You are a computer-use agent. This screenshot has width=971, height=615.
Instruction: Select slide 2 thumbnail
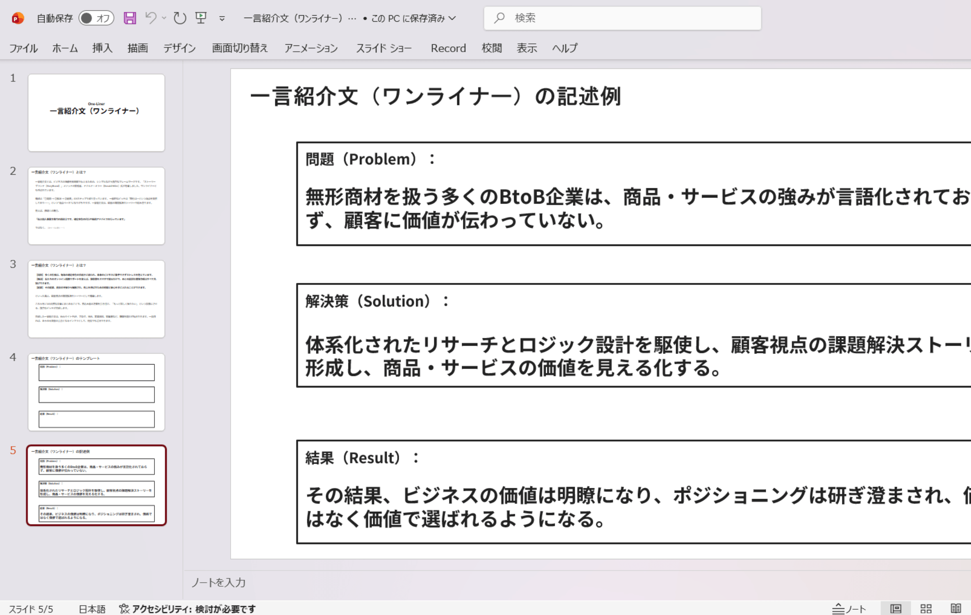click(x=96, y=206)
